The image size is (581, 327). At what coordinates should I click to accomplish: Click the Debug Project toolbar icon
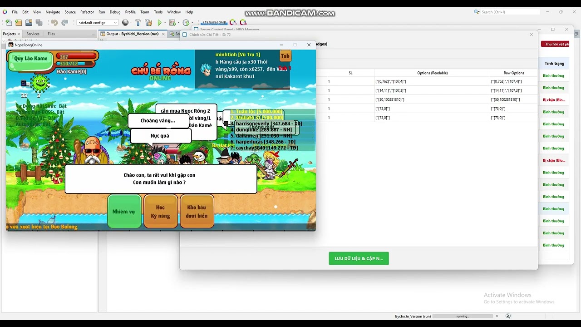pos(172,22)
